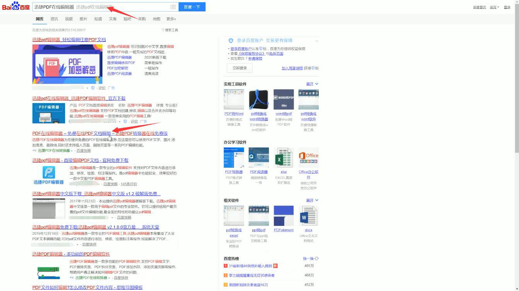
Task: Open the 文库 tab
Action: 113,19
